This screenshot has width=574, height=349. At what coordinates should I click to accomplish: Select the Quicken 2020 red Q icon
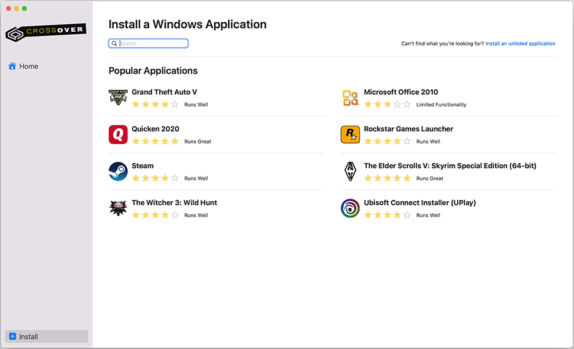(x=118, y=134)
